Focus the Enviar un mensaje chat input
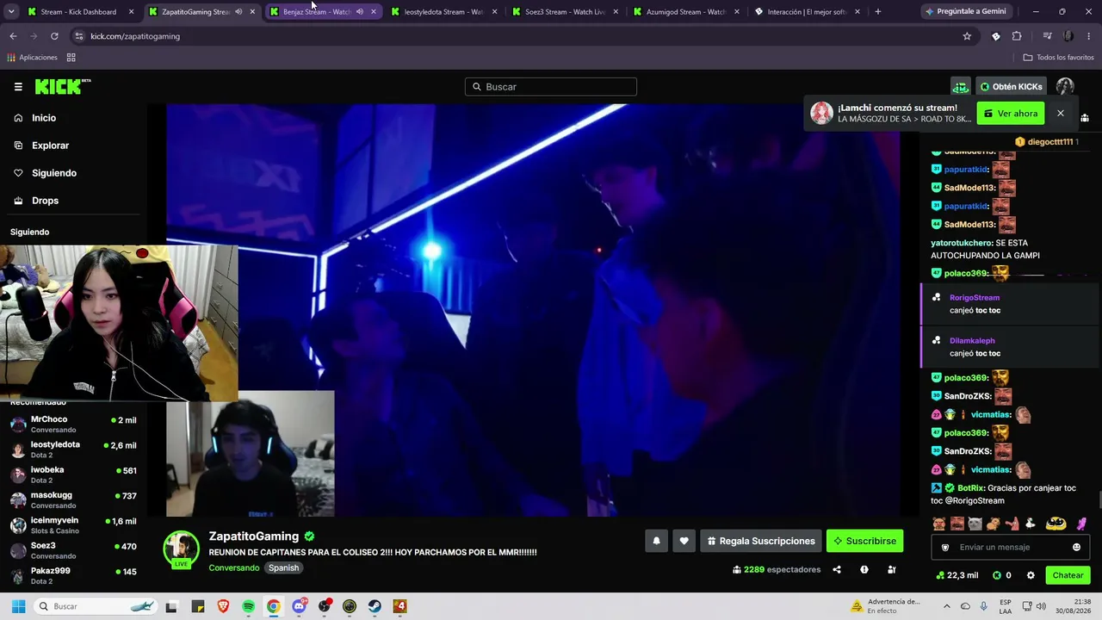 [x=1009, y=547]
